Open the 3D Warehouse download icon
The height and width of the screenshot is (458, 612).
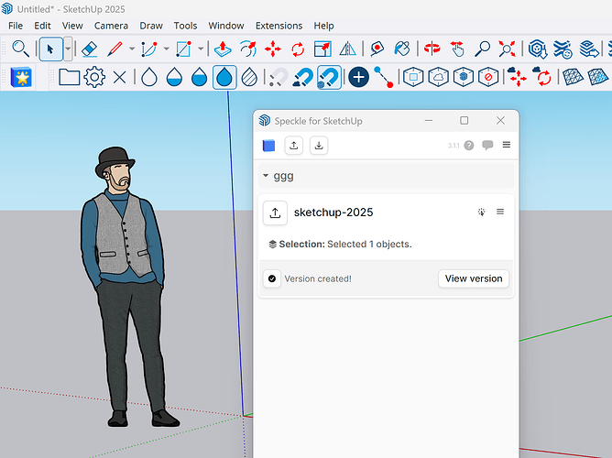pos(538,49)
